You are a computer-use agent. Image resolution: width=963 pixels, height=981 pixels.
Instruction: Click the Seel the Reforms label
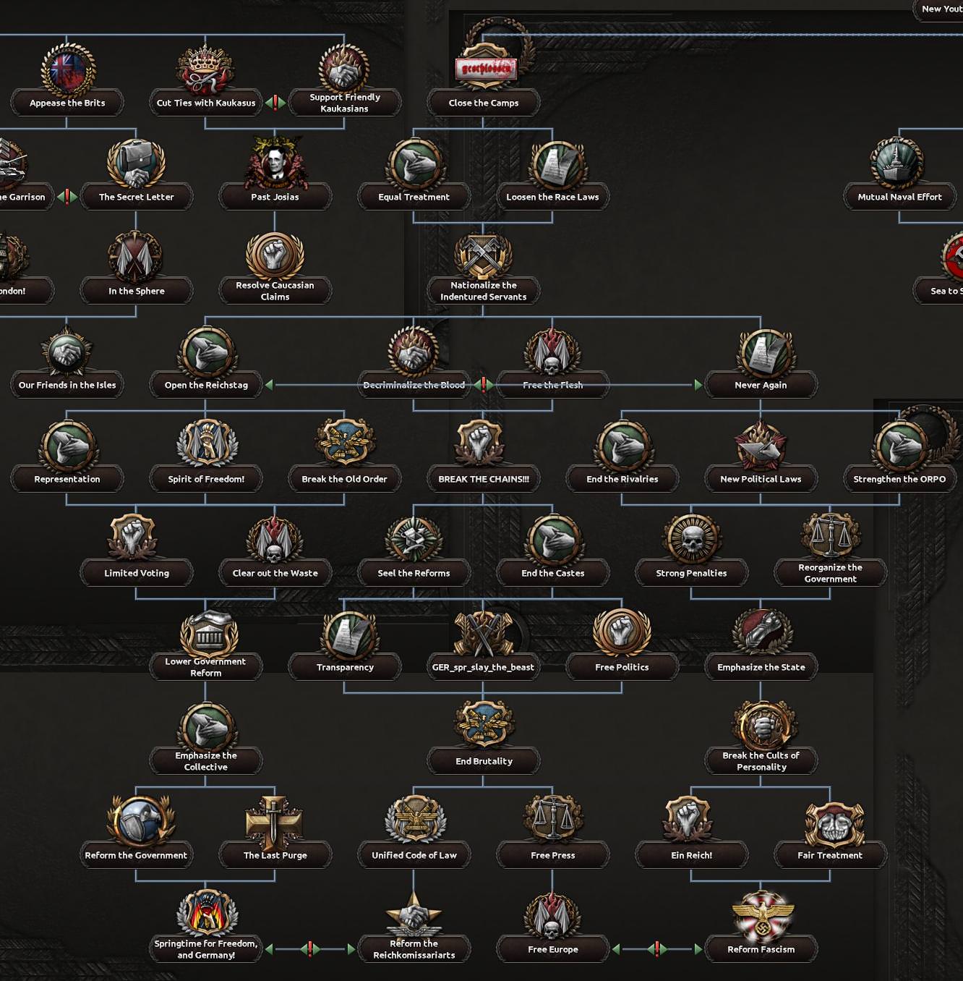coord(414,573)
